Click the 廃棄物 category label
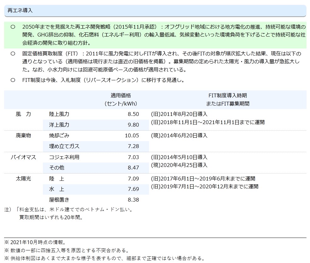This screenshot has width=310, height=263. click(23, 135)
